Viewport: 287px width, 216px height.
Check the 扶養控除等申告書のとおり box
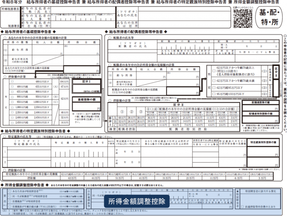(x=242, y=207)
